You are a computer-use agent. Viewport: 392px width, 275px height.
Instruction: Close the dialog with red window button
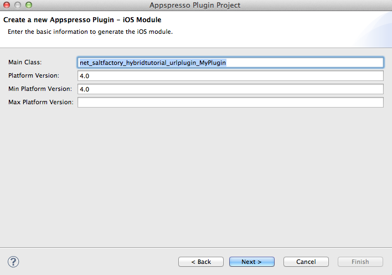click(7, 5)
